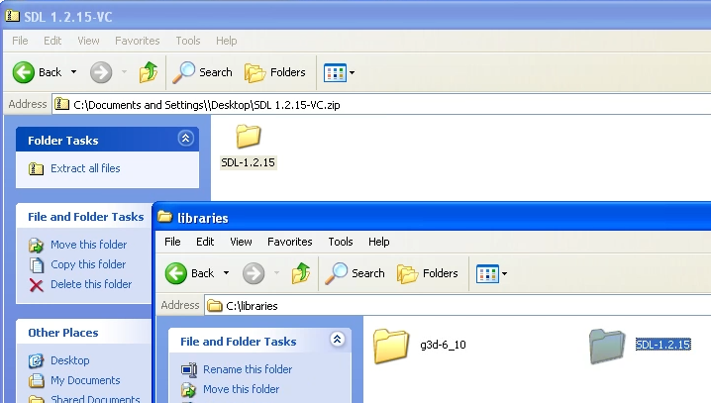Open the Tools menu in SDL zip window

pyautogui.click(x=188, y=41)
